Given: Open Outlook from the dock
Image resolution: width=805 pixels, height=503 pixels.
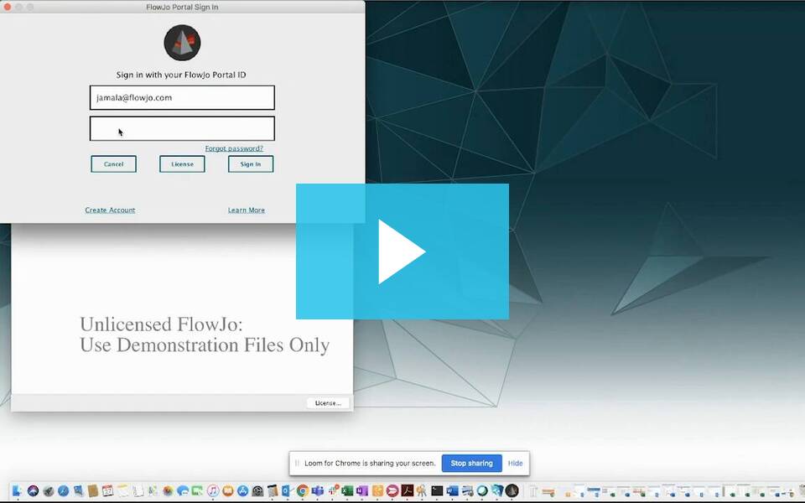Looking at the screenshot, I should pos(287,490).
